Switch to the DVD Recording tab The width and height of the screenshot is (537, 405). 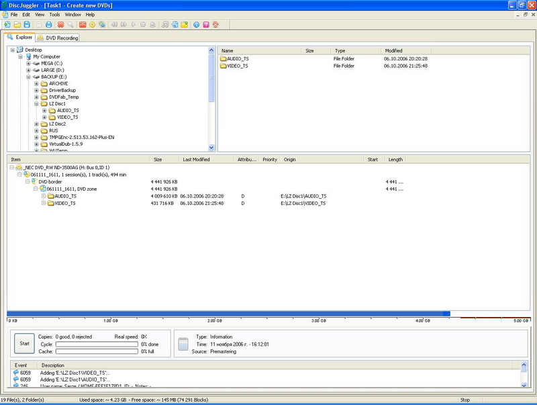tap(58, 38)
